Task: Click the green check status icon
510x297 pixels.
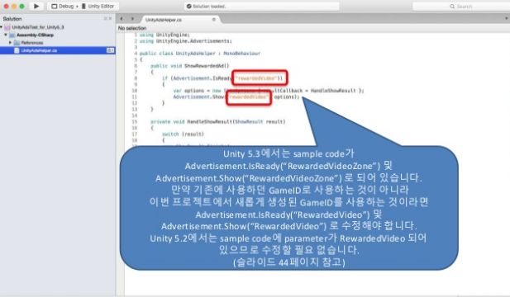Action: (189, 6)
